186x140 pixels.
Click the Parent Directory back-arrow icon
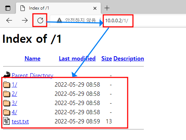7,75
